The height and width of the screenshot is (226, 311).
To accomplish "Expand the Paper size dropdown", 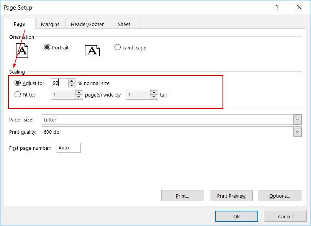I will pyautogui.click(x=297, y=120).
